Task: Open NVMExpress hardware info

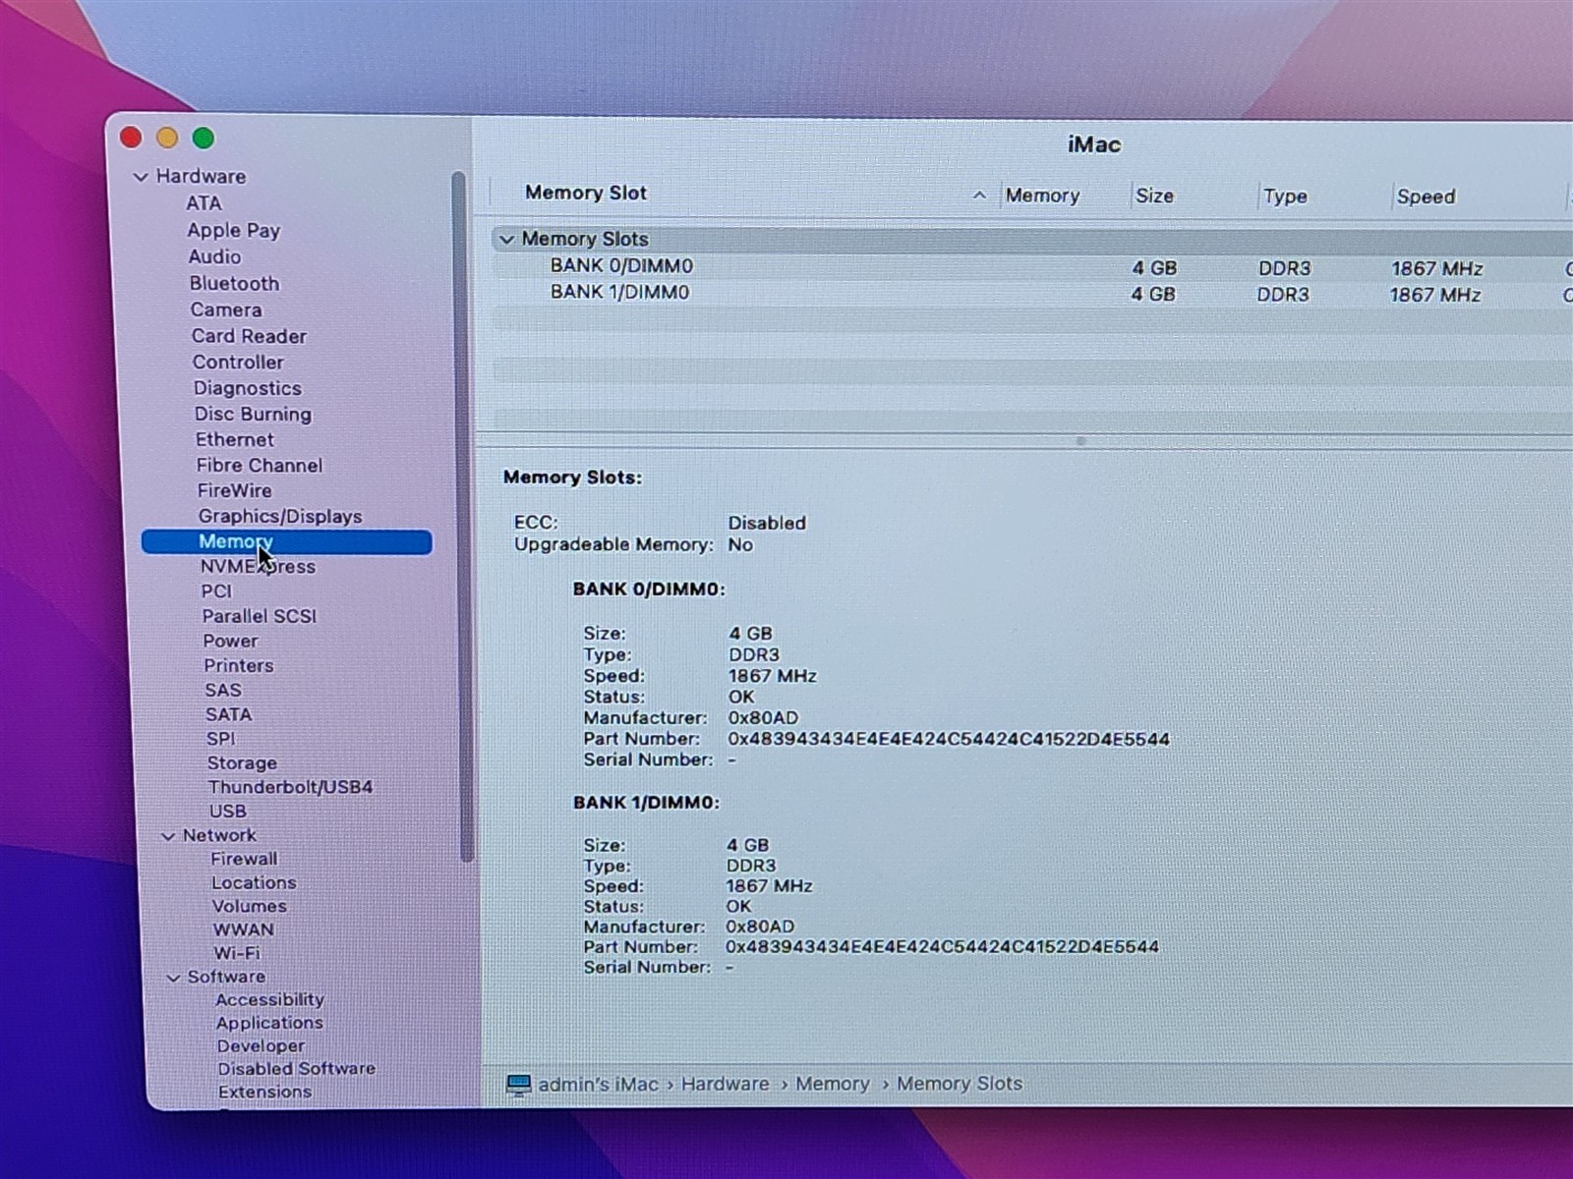Action: pos(258,567)
